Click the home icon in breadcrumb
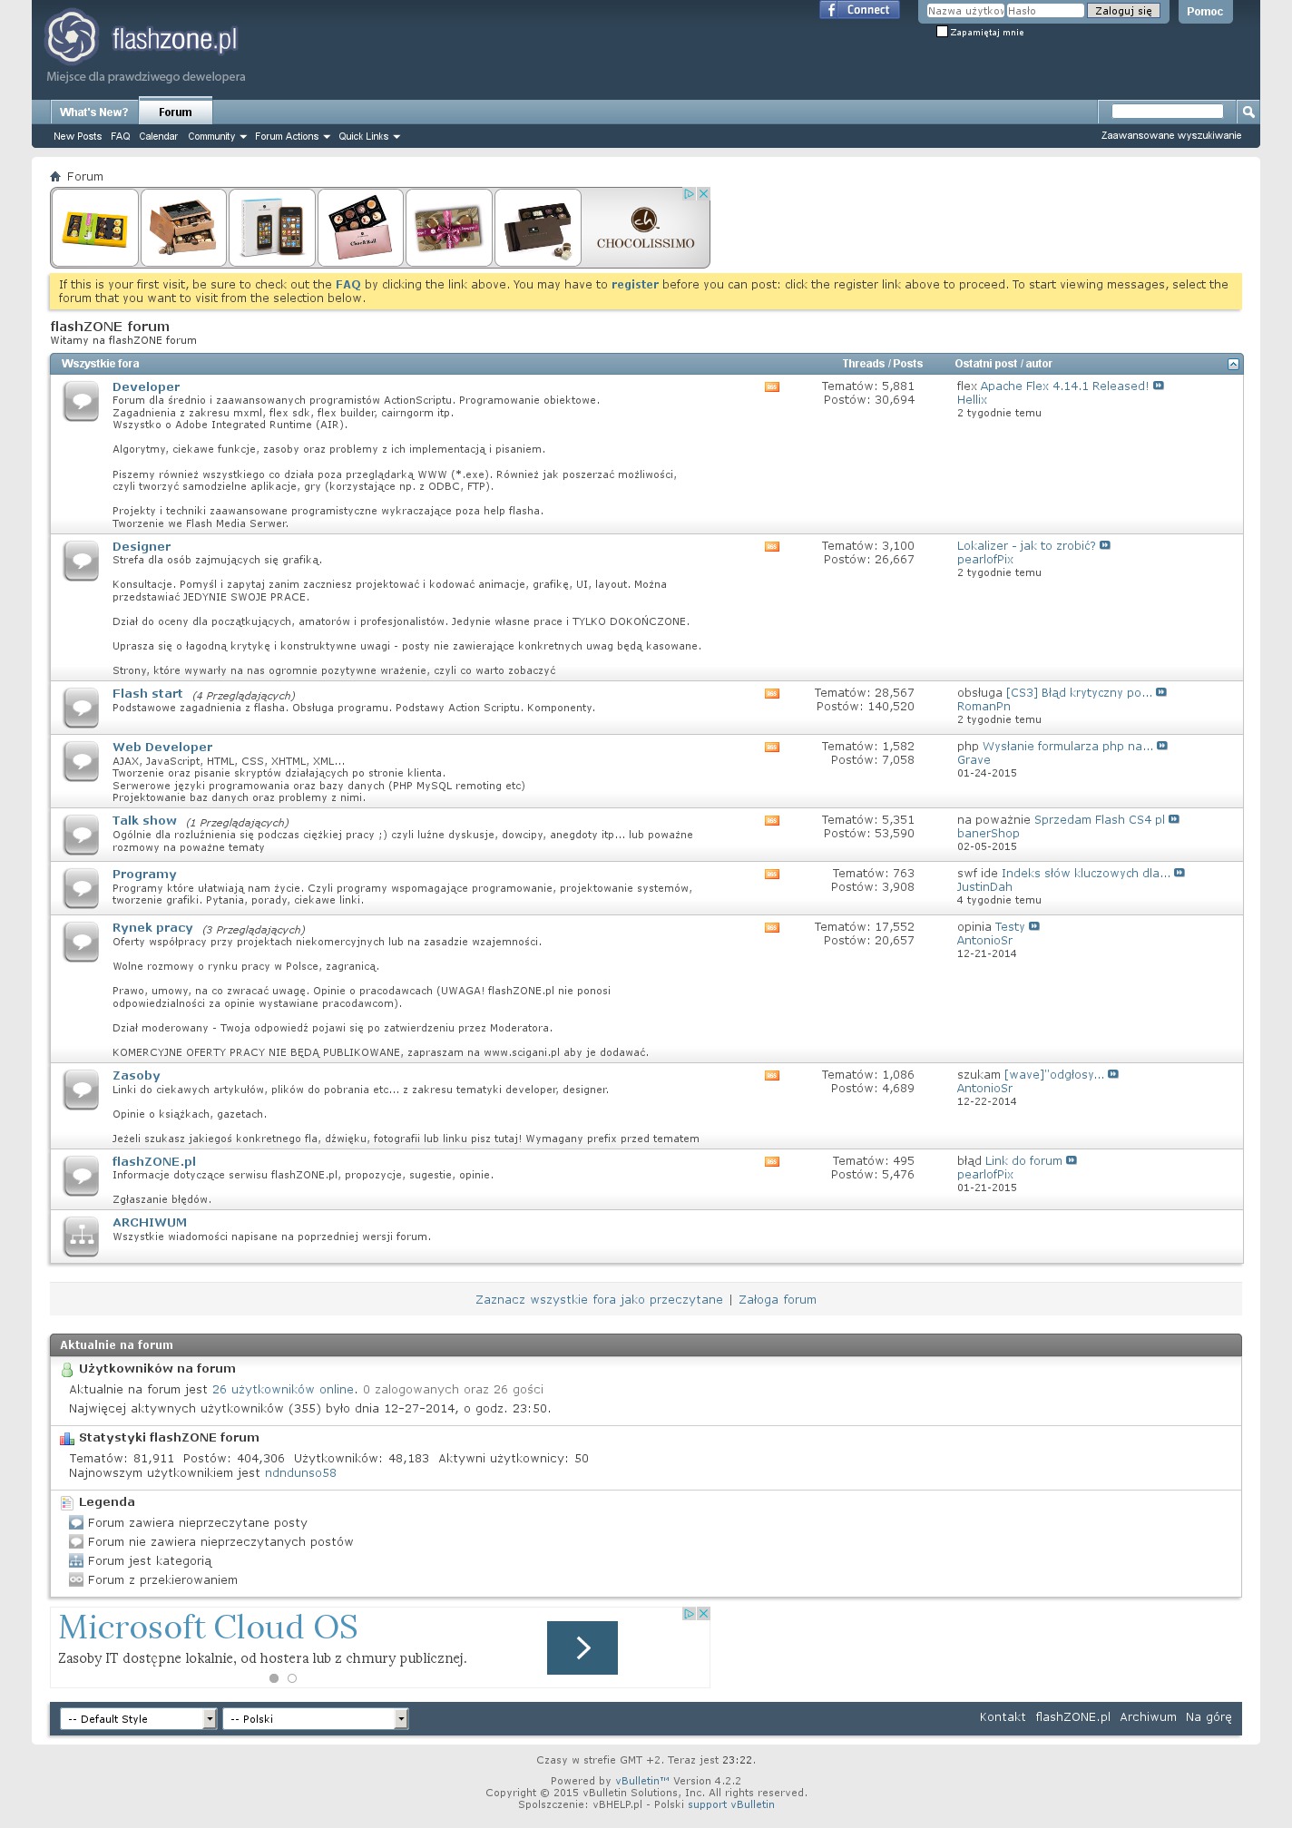 point(55,177)
